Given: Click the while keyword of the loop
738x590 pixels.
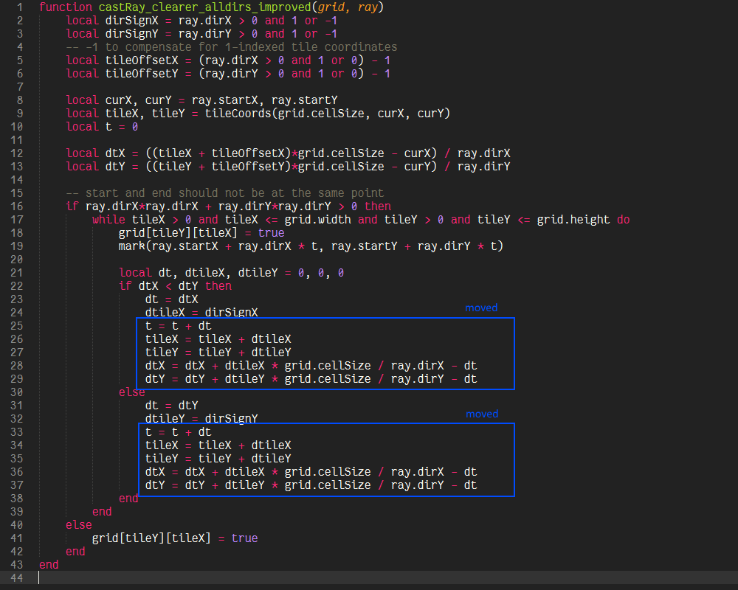Looking at the screenshot, I should [x=108, y=220].
